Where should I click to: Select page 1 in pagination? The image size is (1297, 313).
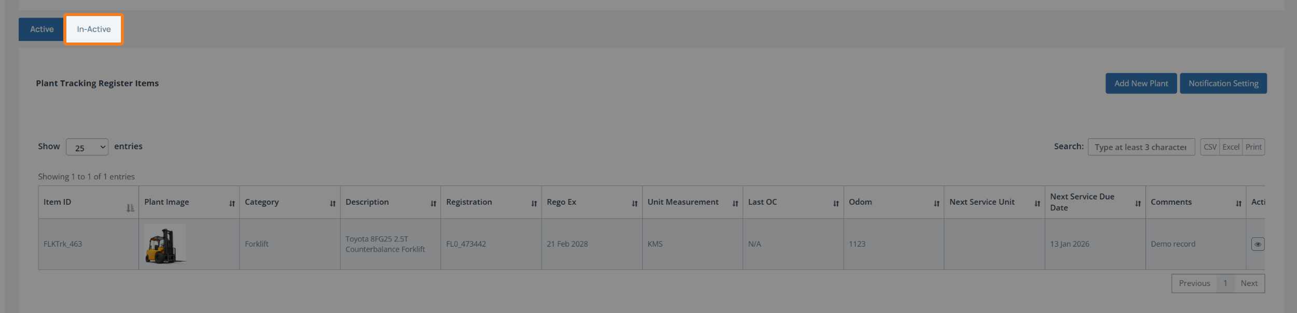point(1225,283)
